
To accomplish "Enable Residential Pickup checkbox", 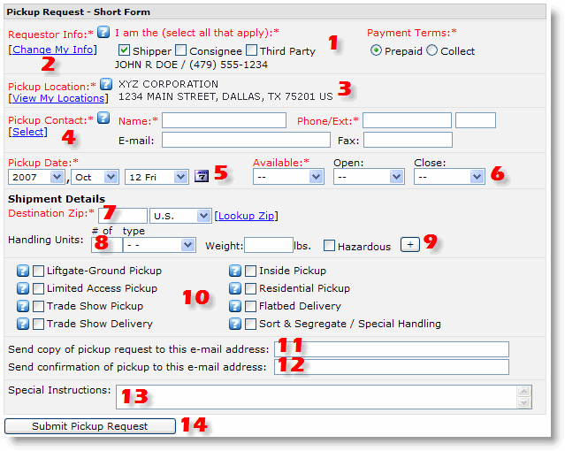I will pyautogui.click(x=250, y=288).
